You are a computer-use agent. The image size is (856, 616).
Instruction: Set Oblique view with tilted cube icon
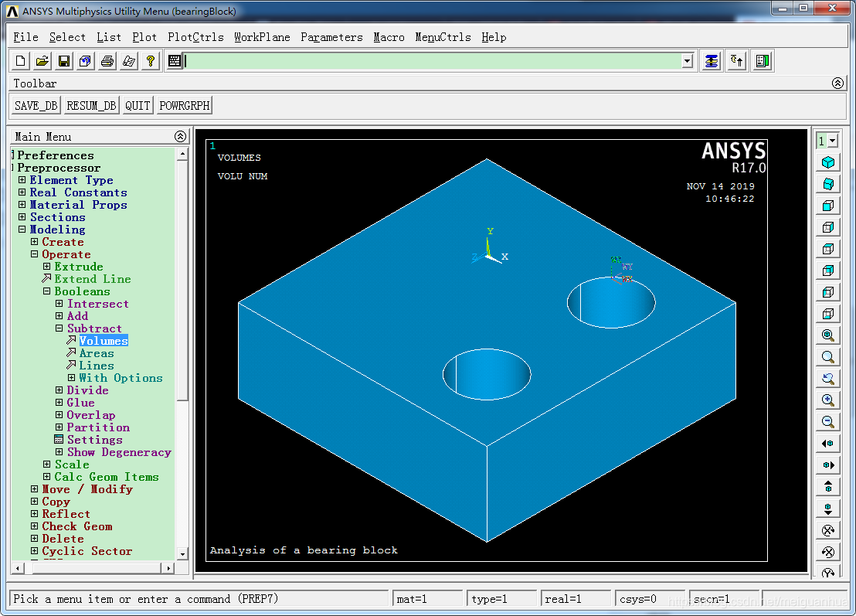pyautogui.click(x=828, y=184)
